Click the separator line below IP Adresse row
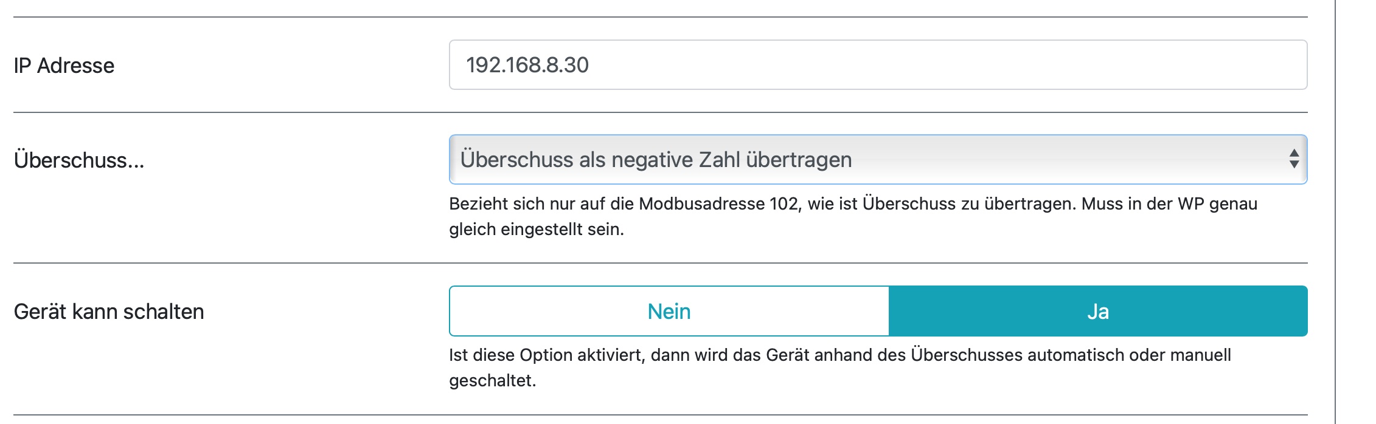1376x424 pixels. click(x=661, y=112)
